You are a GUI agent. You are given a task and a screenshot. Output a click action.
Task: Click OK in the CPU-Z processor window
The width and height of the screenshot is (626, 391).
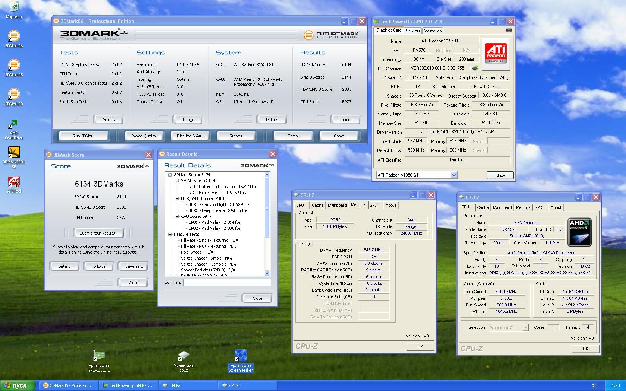585,349
